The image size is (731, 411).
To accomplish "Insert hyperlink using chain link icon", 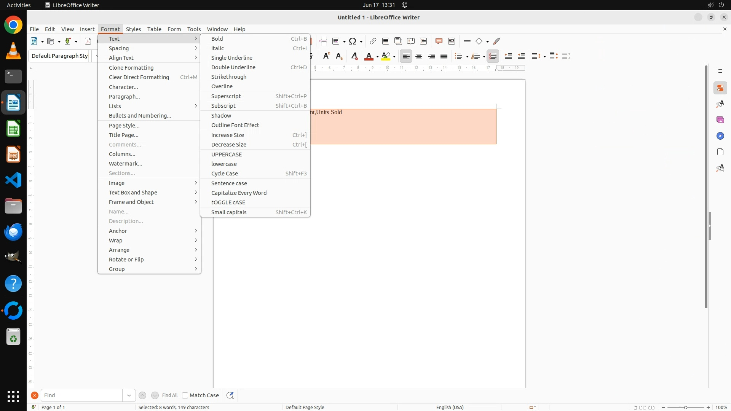I will tap(373, 41).
